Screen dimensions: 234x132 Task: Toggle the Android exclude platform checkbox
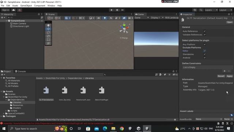[x=205, y=58]
